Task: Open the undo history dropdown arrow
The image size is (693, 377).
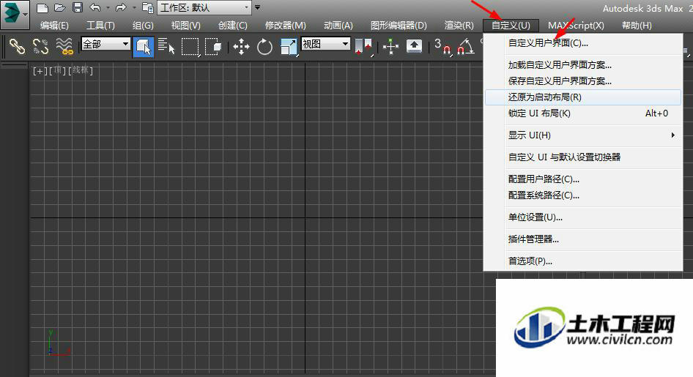Action: click(x=108, y=8)
